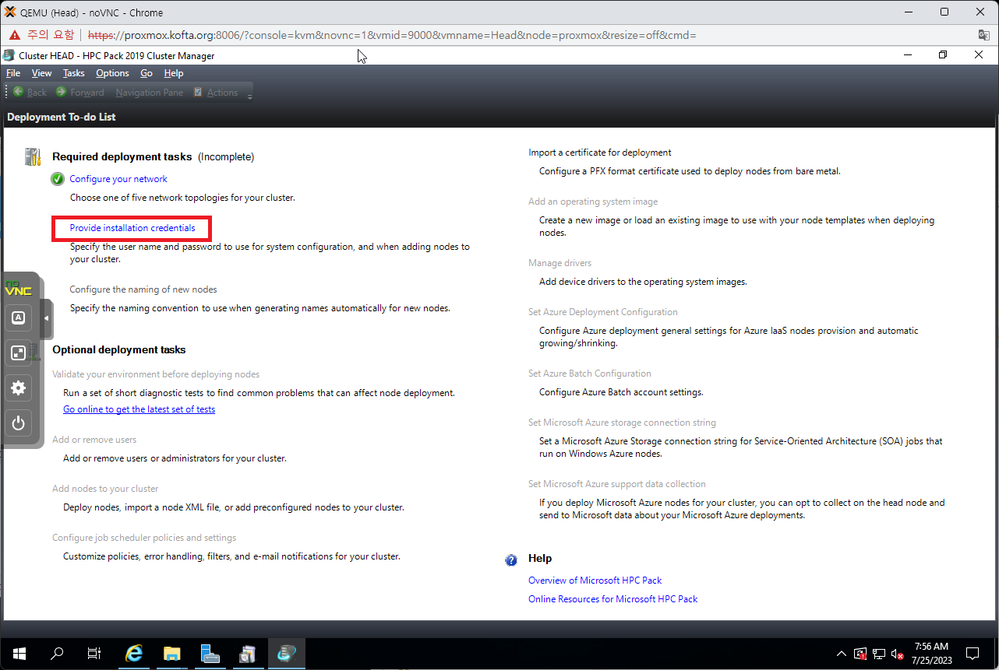
Task: Collapse the noVNC control bar handle
Action: coord(46,318)
